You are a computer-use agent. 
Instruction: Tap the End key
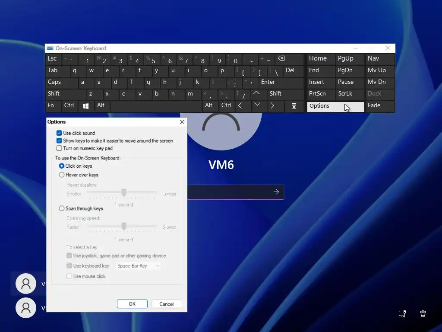(x=321, y=71)
